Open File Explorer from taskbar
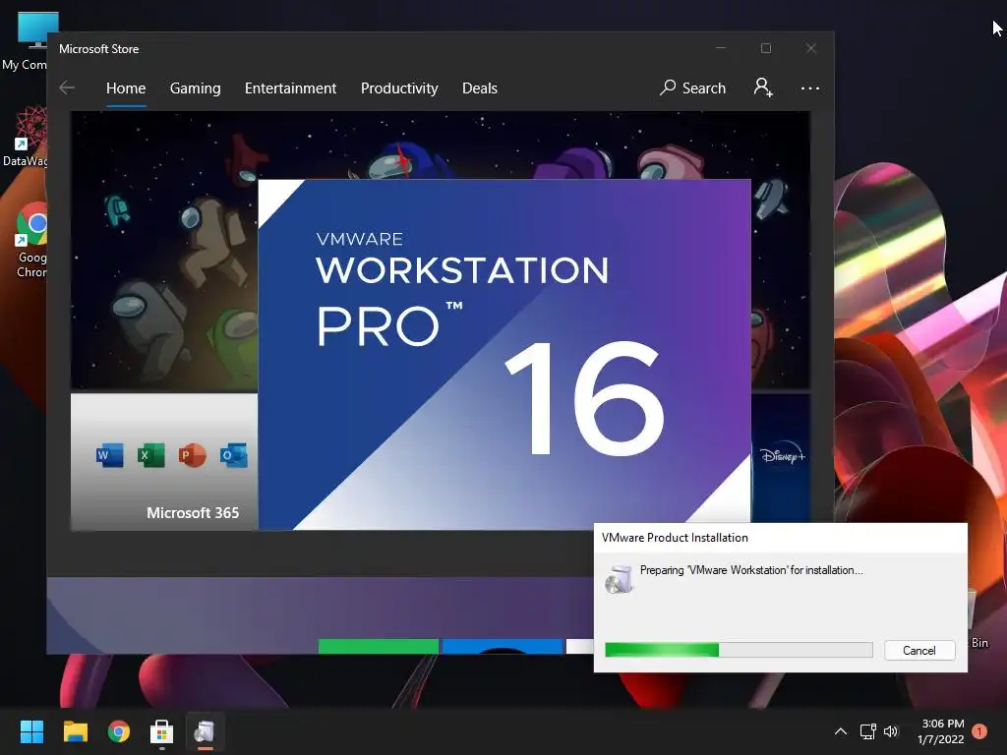1007x755 pixels. pyautogui.click(x=75, y=731)
